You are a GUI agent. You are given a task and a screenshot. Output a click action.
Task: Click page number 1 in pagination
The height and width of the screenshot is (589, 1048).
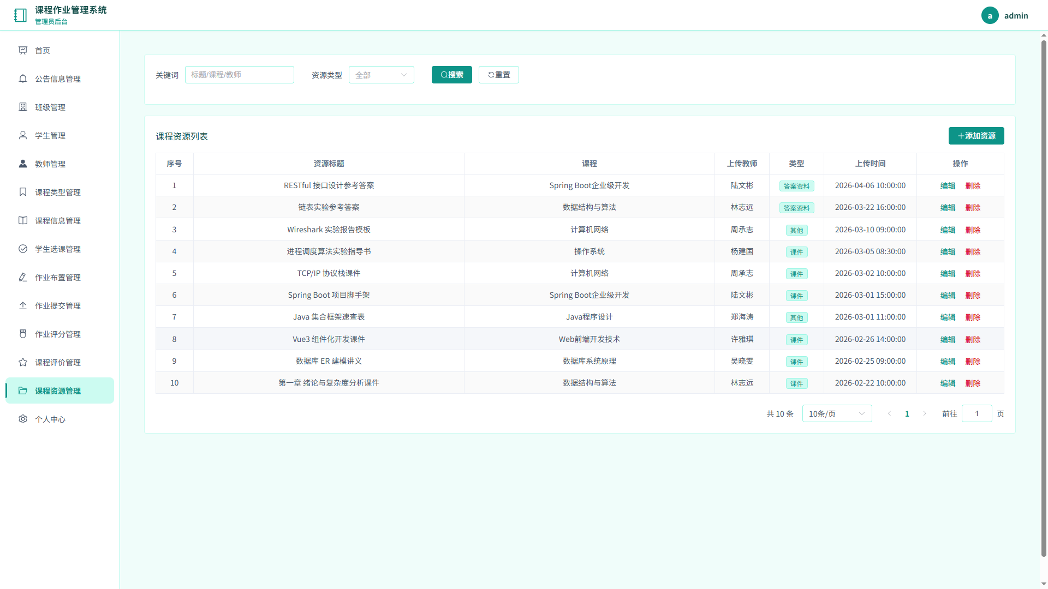pos(907,414)
